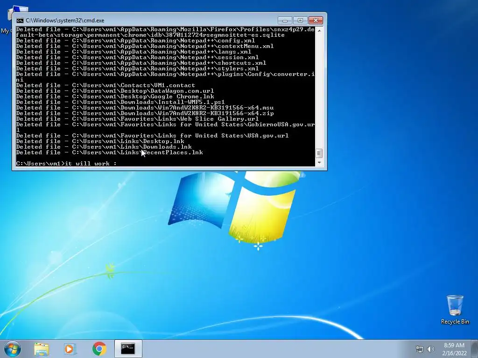Viewport: 478px width, 358px height.
Task: Open the Windows Start menu orb
Action: pyautogui.click(x=13, y=349)
